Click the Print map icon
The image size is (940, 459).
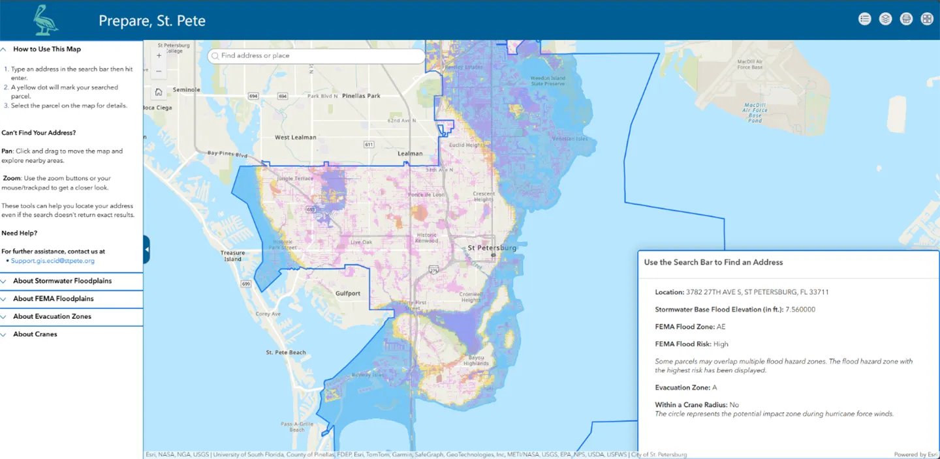click(x=906, y=19)
